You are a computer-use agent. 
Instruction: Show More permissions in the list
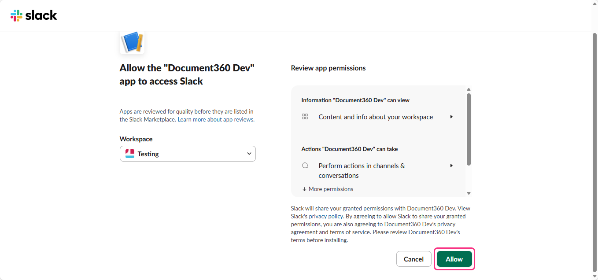point(328,189)
